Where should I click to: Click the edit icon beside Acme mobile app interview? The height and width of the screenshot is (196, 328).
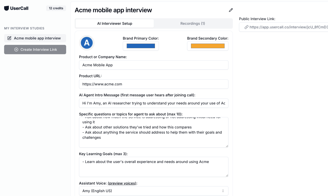pos(9,38)
